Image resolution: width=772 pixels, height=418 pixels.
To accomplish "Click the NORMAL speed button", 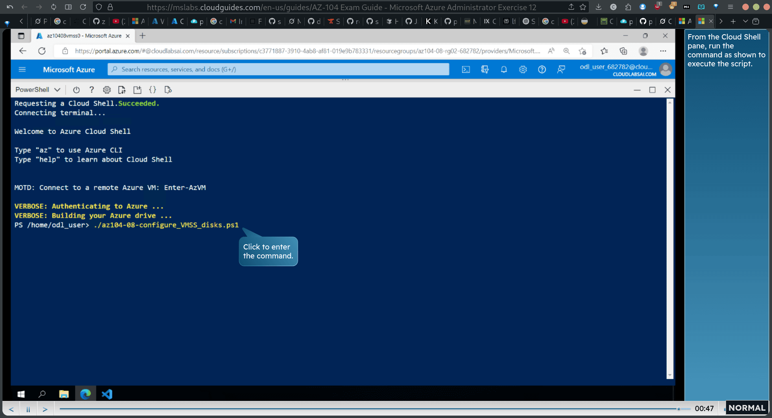I will click(747, 408).
